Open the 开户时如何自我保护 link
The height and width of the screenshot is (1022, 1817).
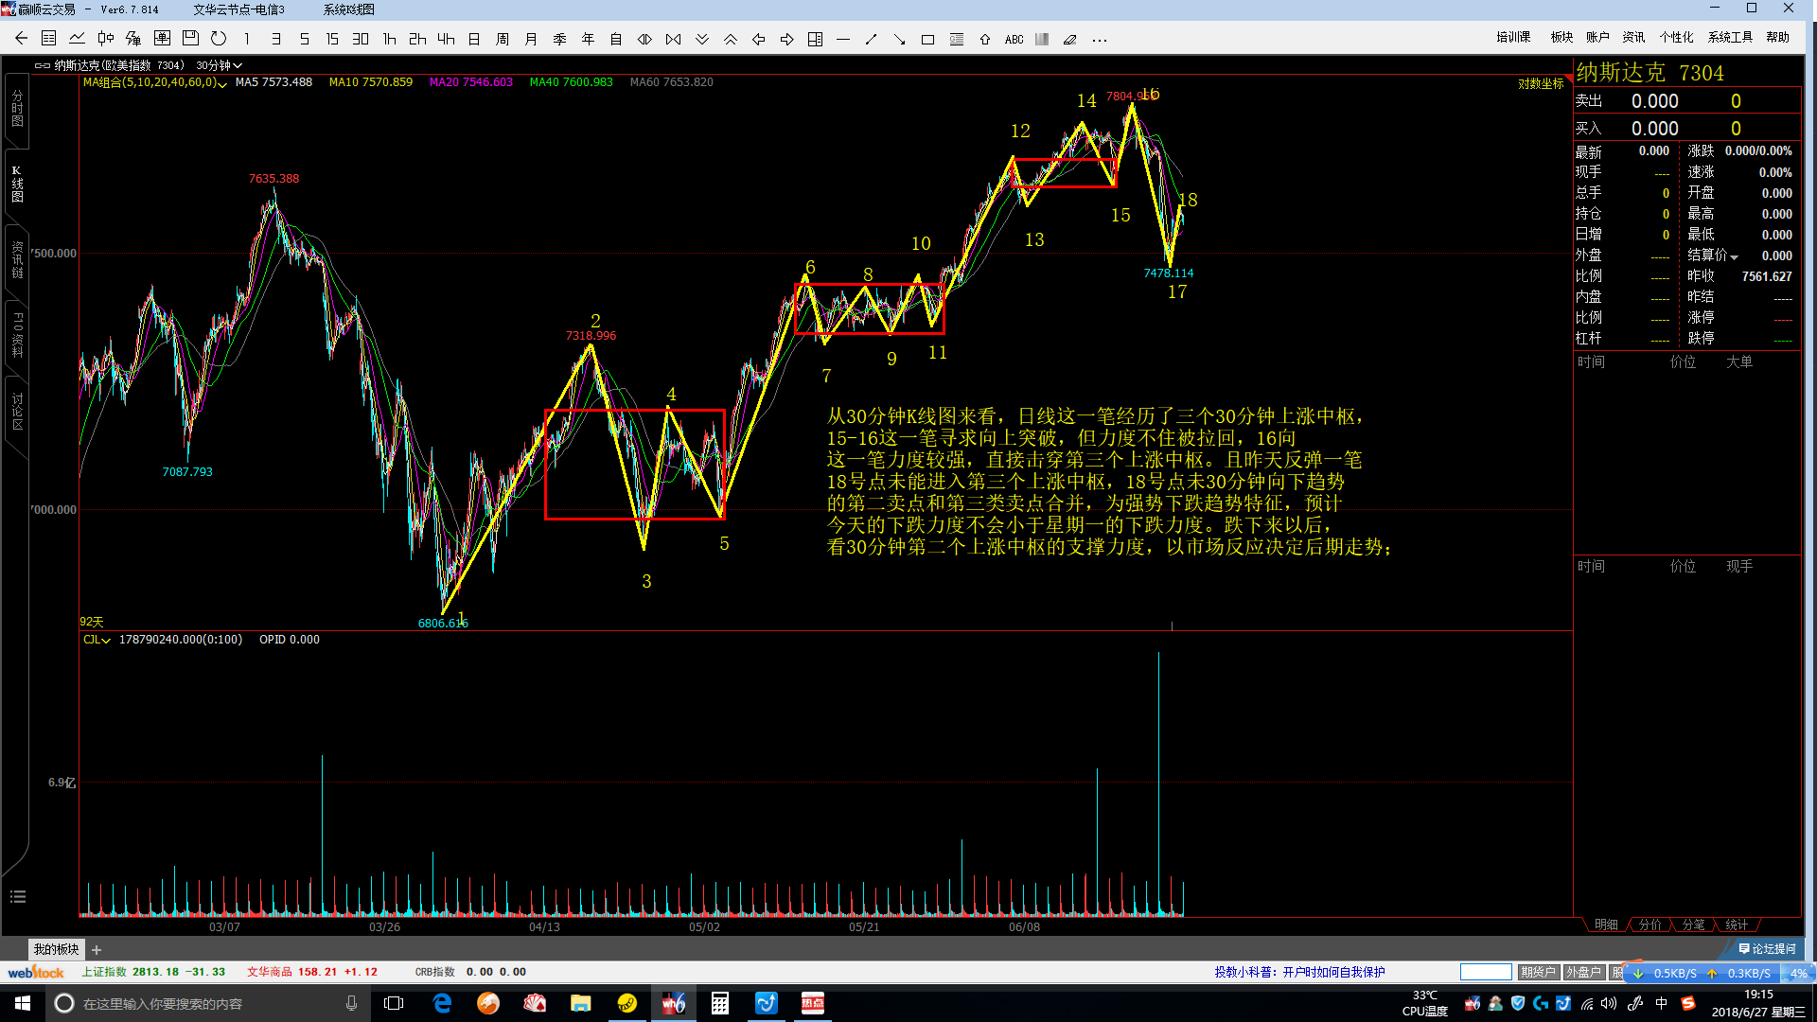[x=1333, y=972]
